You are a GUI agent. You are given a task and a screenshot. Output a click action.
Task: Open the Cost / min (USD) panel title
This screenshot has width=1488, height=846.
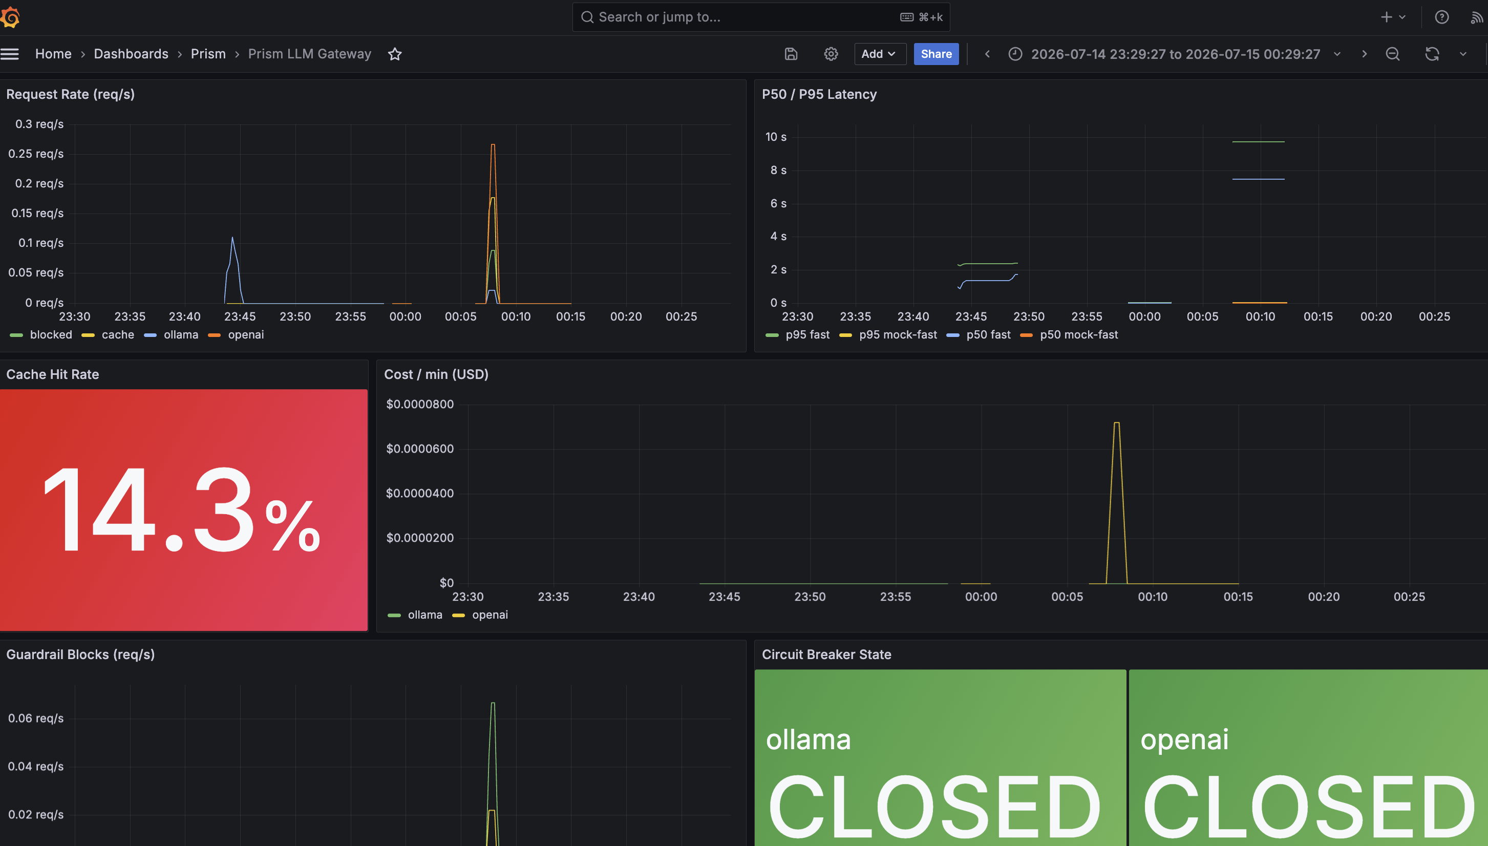(x=436, y=374)
